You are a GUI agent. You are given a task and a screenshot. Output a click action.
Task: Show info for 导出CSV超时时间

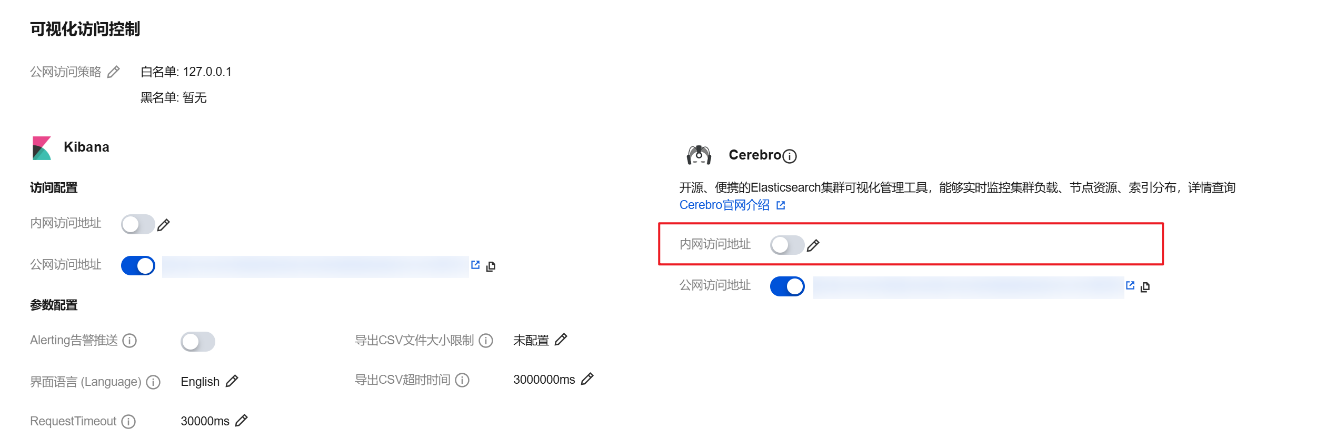pos(462,380)
